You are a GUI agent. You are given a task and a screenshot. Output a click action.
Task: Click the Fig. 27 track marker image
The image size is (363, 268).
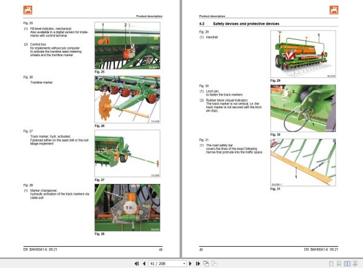(127, 154)
